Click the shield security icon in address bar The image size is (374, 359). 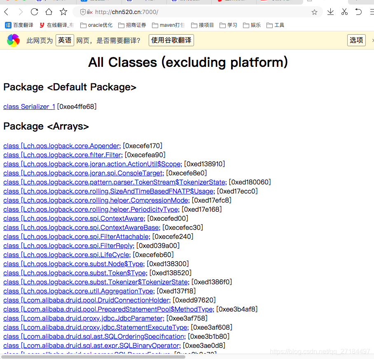point(83,12)
